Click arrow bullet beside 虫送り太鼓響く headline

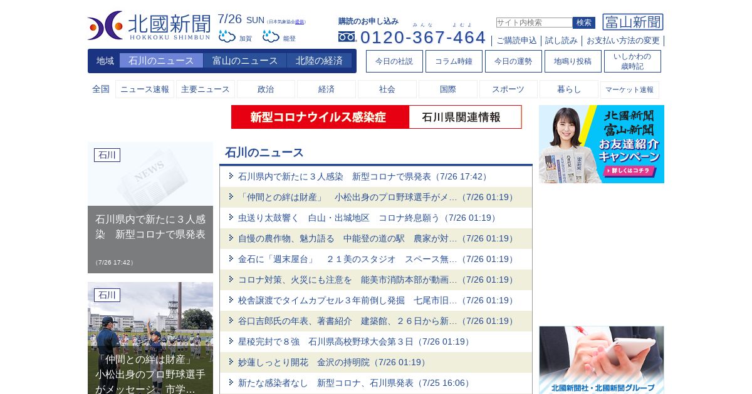tap(231, 217)
